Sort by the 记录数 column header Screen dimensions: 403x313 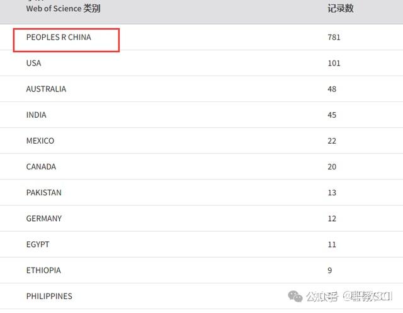[341, 9]
